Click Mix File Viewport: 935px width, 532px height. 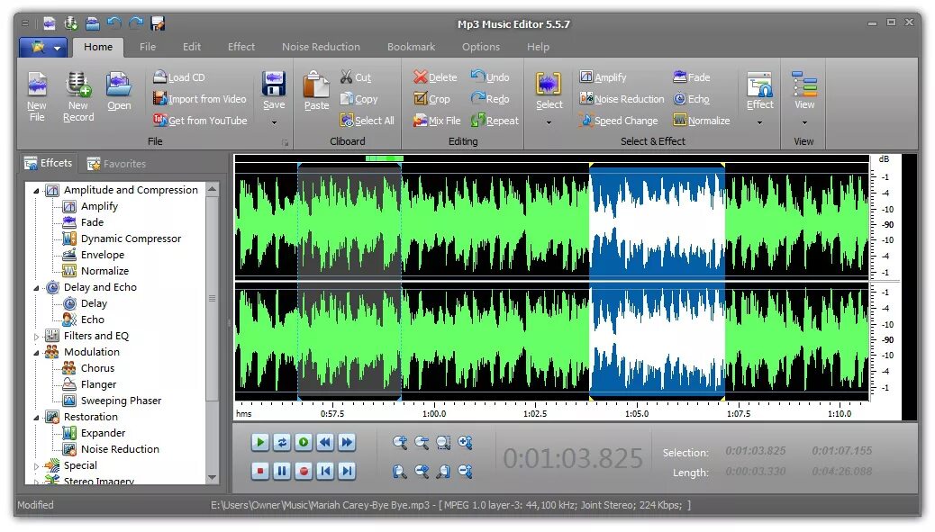[437, 121]
